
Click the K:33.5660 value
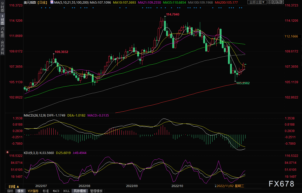click(47, 153)
